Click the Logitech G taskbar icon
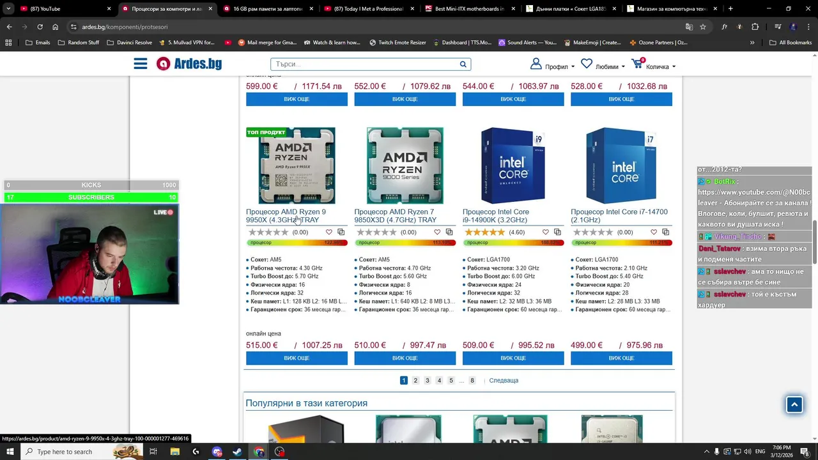The width and height of the screenshot is (818, 460). click(196, 452)
